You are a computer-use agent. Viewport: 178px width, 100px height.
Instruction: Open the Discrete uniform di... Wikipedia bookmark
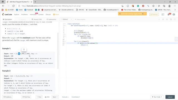(67, 10)
